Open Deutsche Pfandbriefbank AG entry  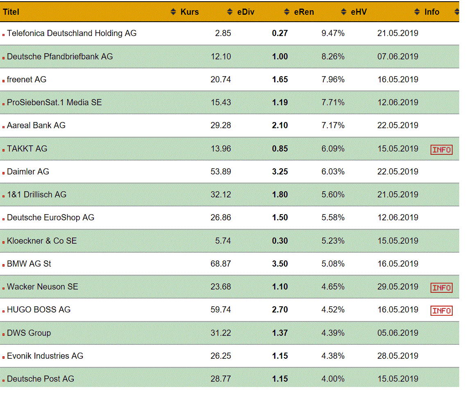pos(60,57)
